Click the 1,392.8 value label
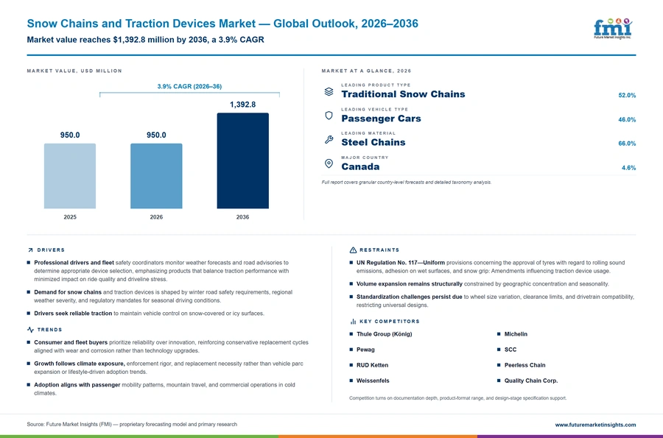Viewport: 663px width, 438px height. 242,105
